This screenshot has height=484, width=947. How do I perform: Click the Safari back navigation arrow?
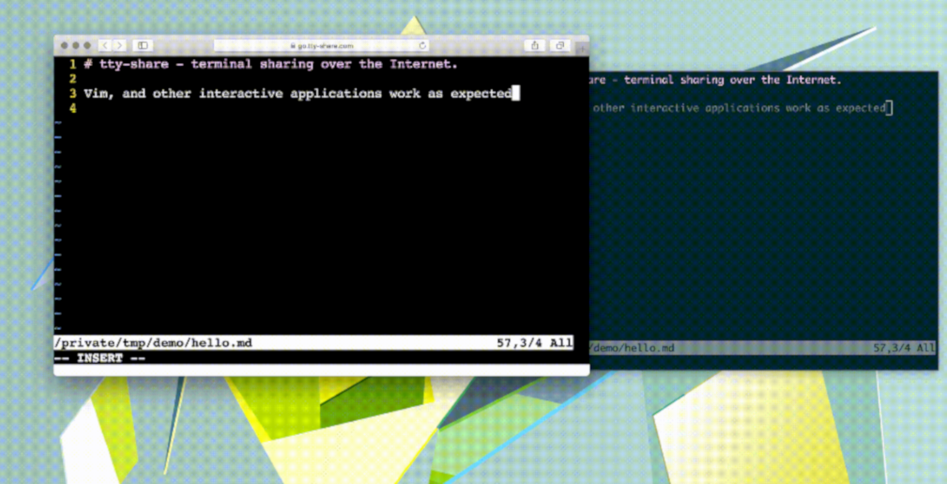click(105, 46)
